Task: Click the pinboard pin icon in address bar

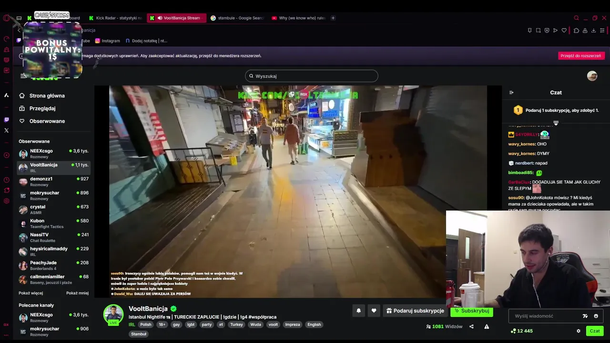Action: (x=529, y=30)
